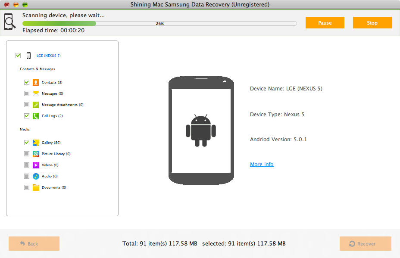The height and width of the screenshot is (258, 400).
Task: Click the Total: 91 item(s) 117.58 MB text
Action: point(159,243)
